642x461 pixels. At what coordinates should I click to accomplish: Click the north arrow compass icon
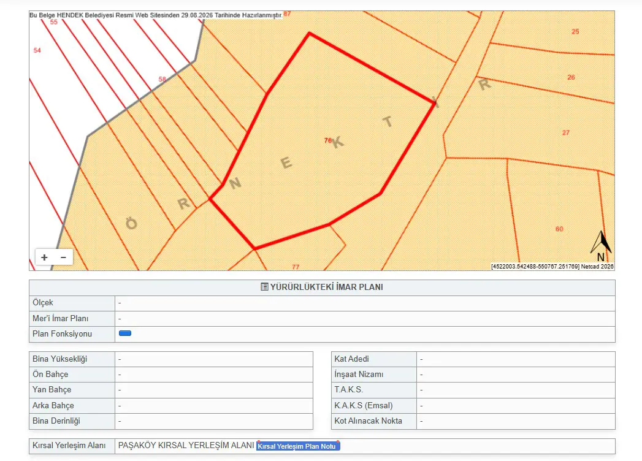(x=601, y=246)
